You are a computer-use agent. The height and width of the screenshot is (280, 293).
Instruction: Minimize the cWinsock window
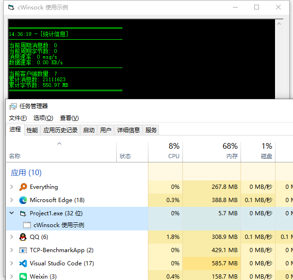pos(235,8)
